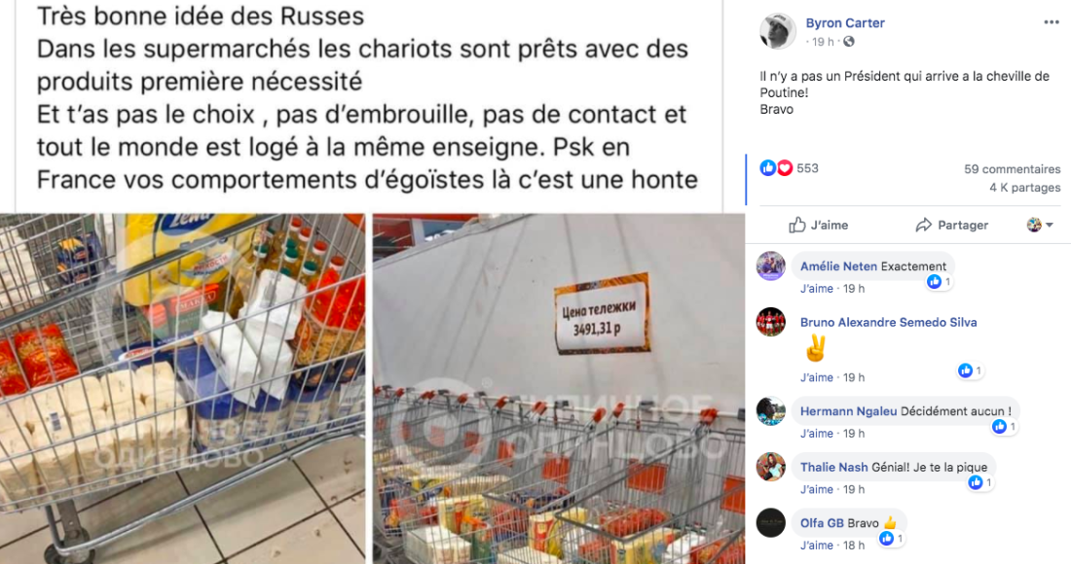The image size is (1071, 564).
Task: Open the 4 K partages list
Action: click(x=1025, y=187)
